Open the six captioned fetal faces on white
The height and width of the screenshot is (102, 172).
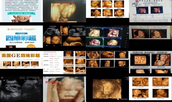pyautogui.click(x=107, y=9)
